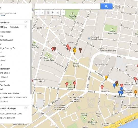
Task: Click the layer list scrollbar
Action: click(31, 57)
